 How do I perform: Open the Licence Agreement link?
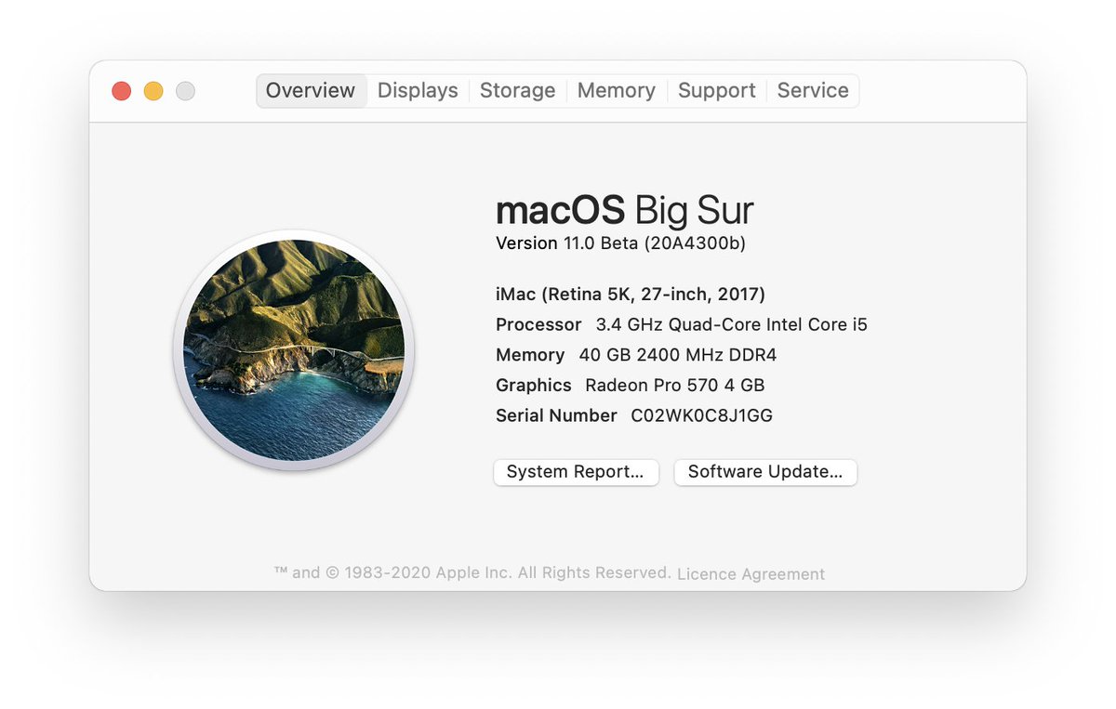(751, 574)
